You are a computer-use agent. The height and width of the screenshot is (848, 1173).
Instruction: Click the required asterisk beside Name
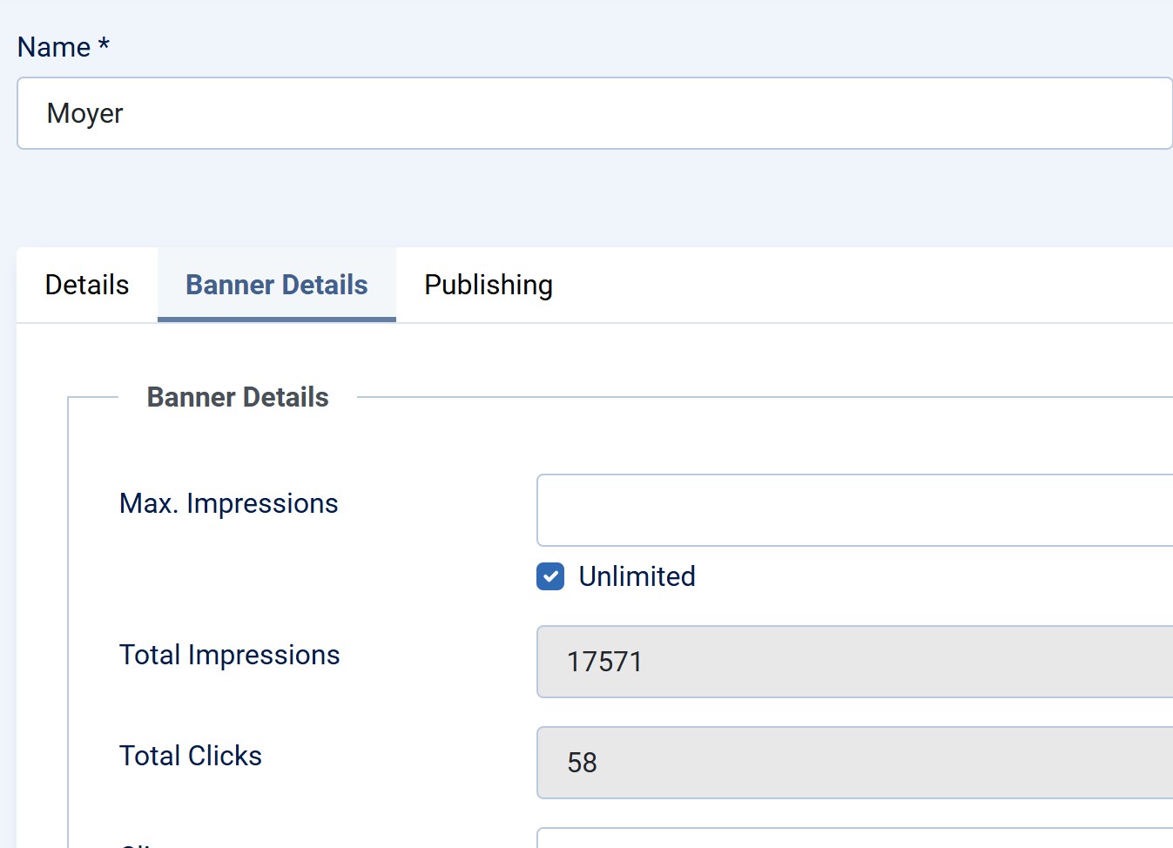pyautogui.click(x=104, y=44)
